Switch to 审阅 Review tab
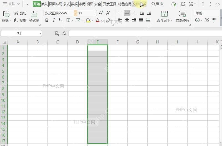The image size is (222, 146). point(82,4)
